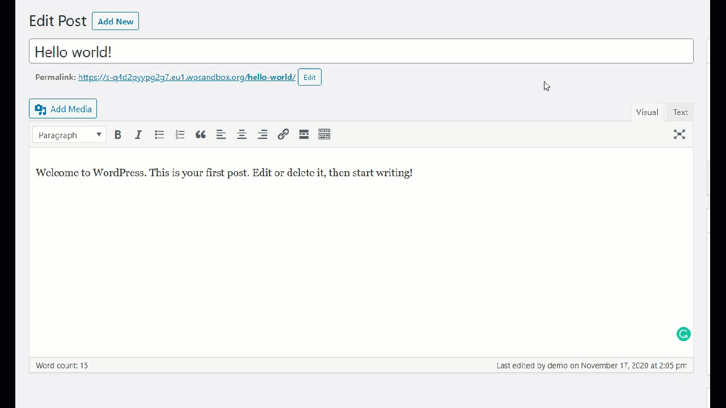726x408 pixels.
Task: Toggle bold formatting in the editor toolbar
Action: 117,134
